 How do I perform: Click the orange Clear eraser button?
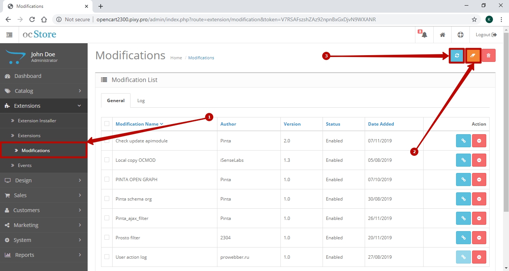(473, 56)
